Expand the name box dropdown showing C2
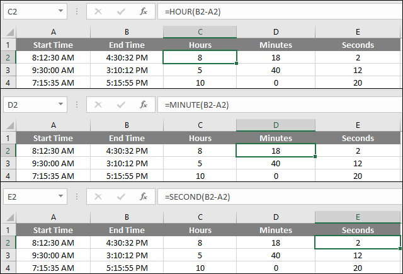The image size is (403, 274). pyautogui.click(x=60, y=11)
